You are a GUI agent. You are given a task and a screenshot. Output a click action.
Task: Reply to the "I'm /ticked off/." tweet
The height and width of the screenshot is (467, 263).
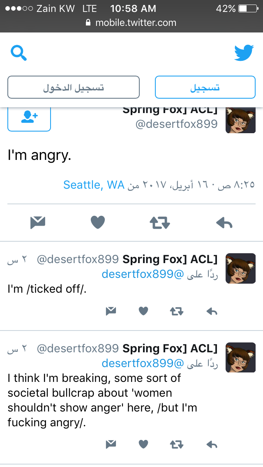(212, 312)
